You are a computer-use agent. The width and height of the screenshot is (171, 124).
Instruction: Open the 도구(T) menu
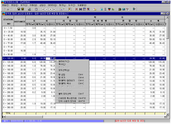coord(71,5)
